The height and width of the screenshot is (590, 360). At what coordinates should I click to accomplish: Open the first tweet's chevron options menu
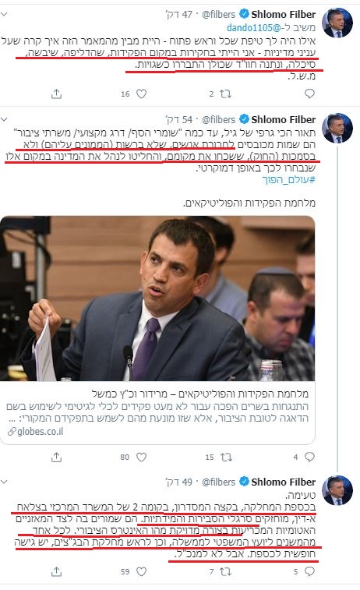point(5,14)
